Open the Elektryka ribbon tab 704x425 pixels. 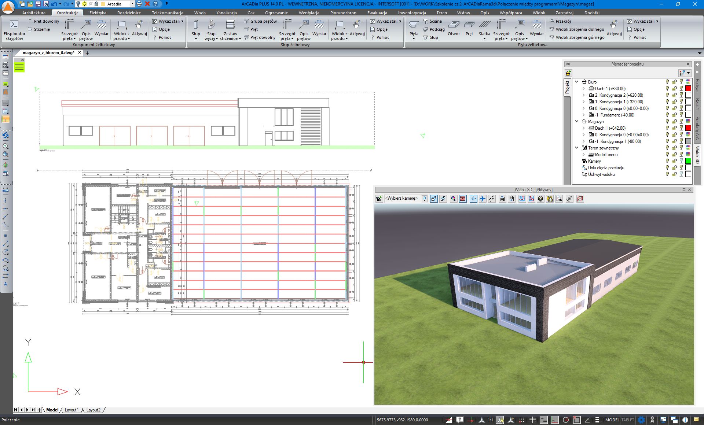[98, 13]
